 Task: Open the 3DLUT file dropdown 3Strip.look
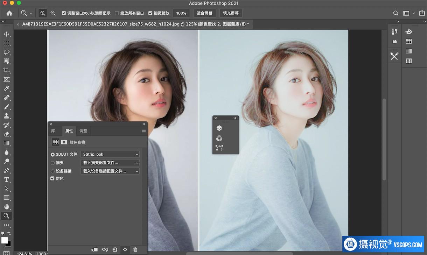110,154
